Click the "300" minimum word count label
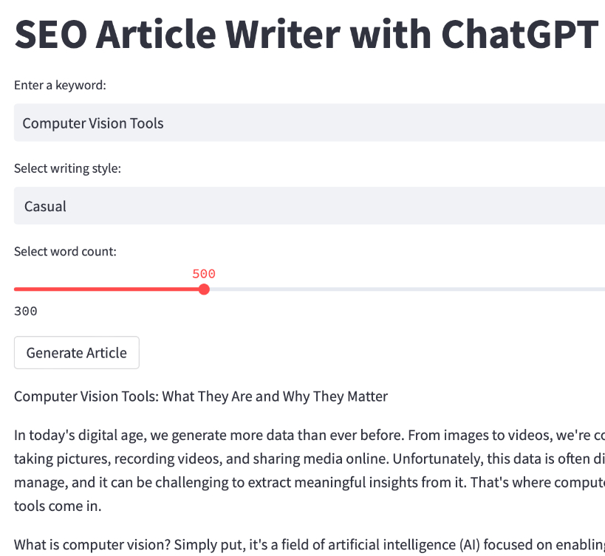The image size is (605, 556). [24, 311]
